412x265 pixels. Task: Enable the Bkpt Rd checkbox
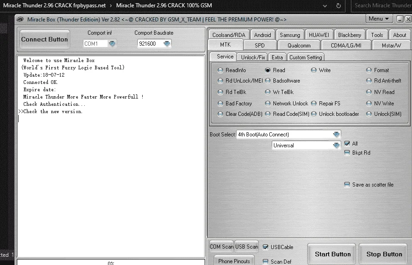347,153
